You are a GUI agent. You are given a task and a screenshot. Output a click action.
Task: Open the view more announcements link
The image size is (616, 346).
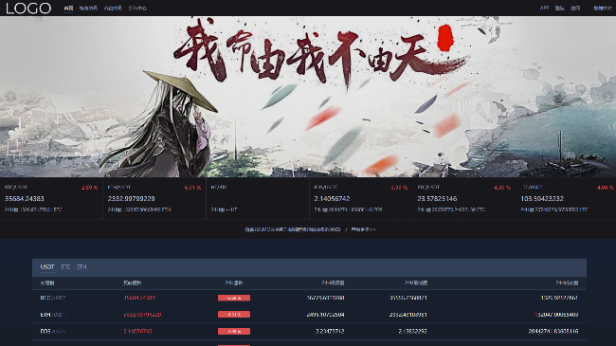coord(363,229)
